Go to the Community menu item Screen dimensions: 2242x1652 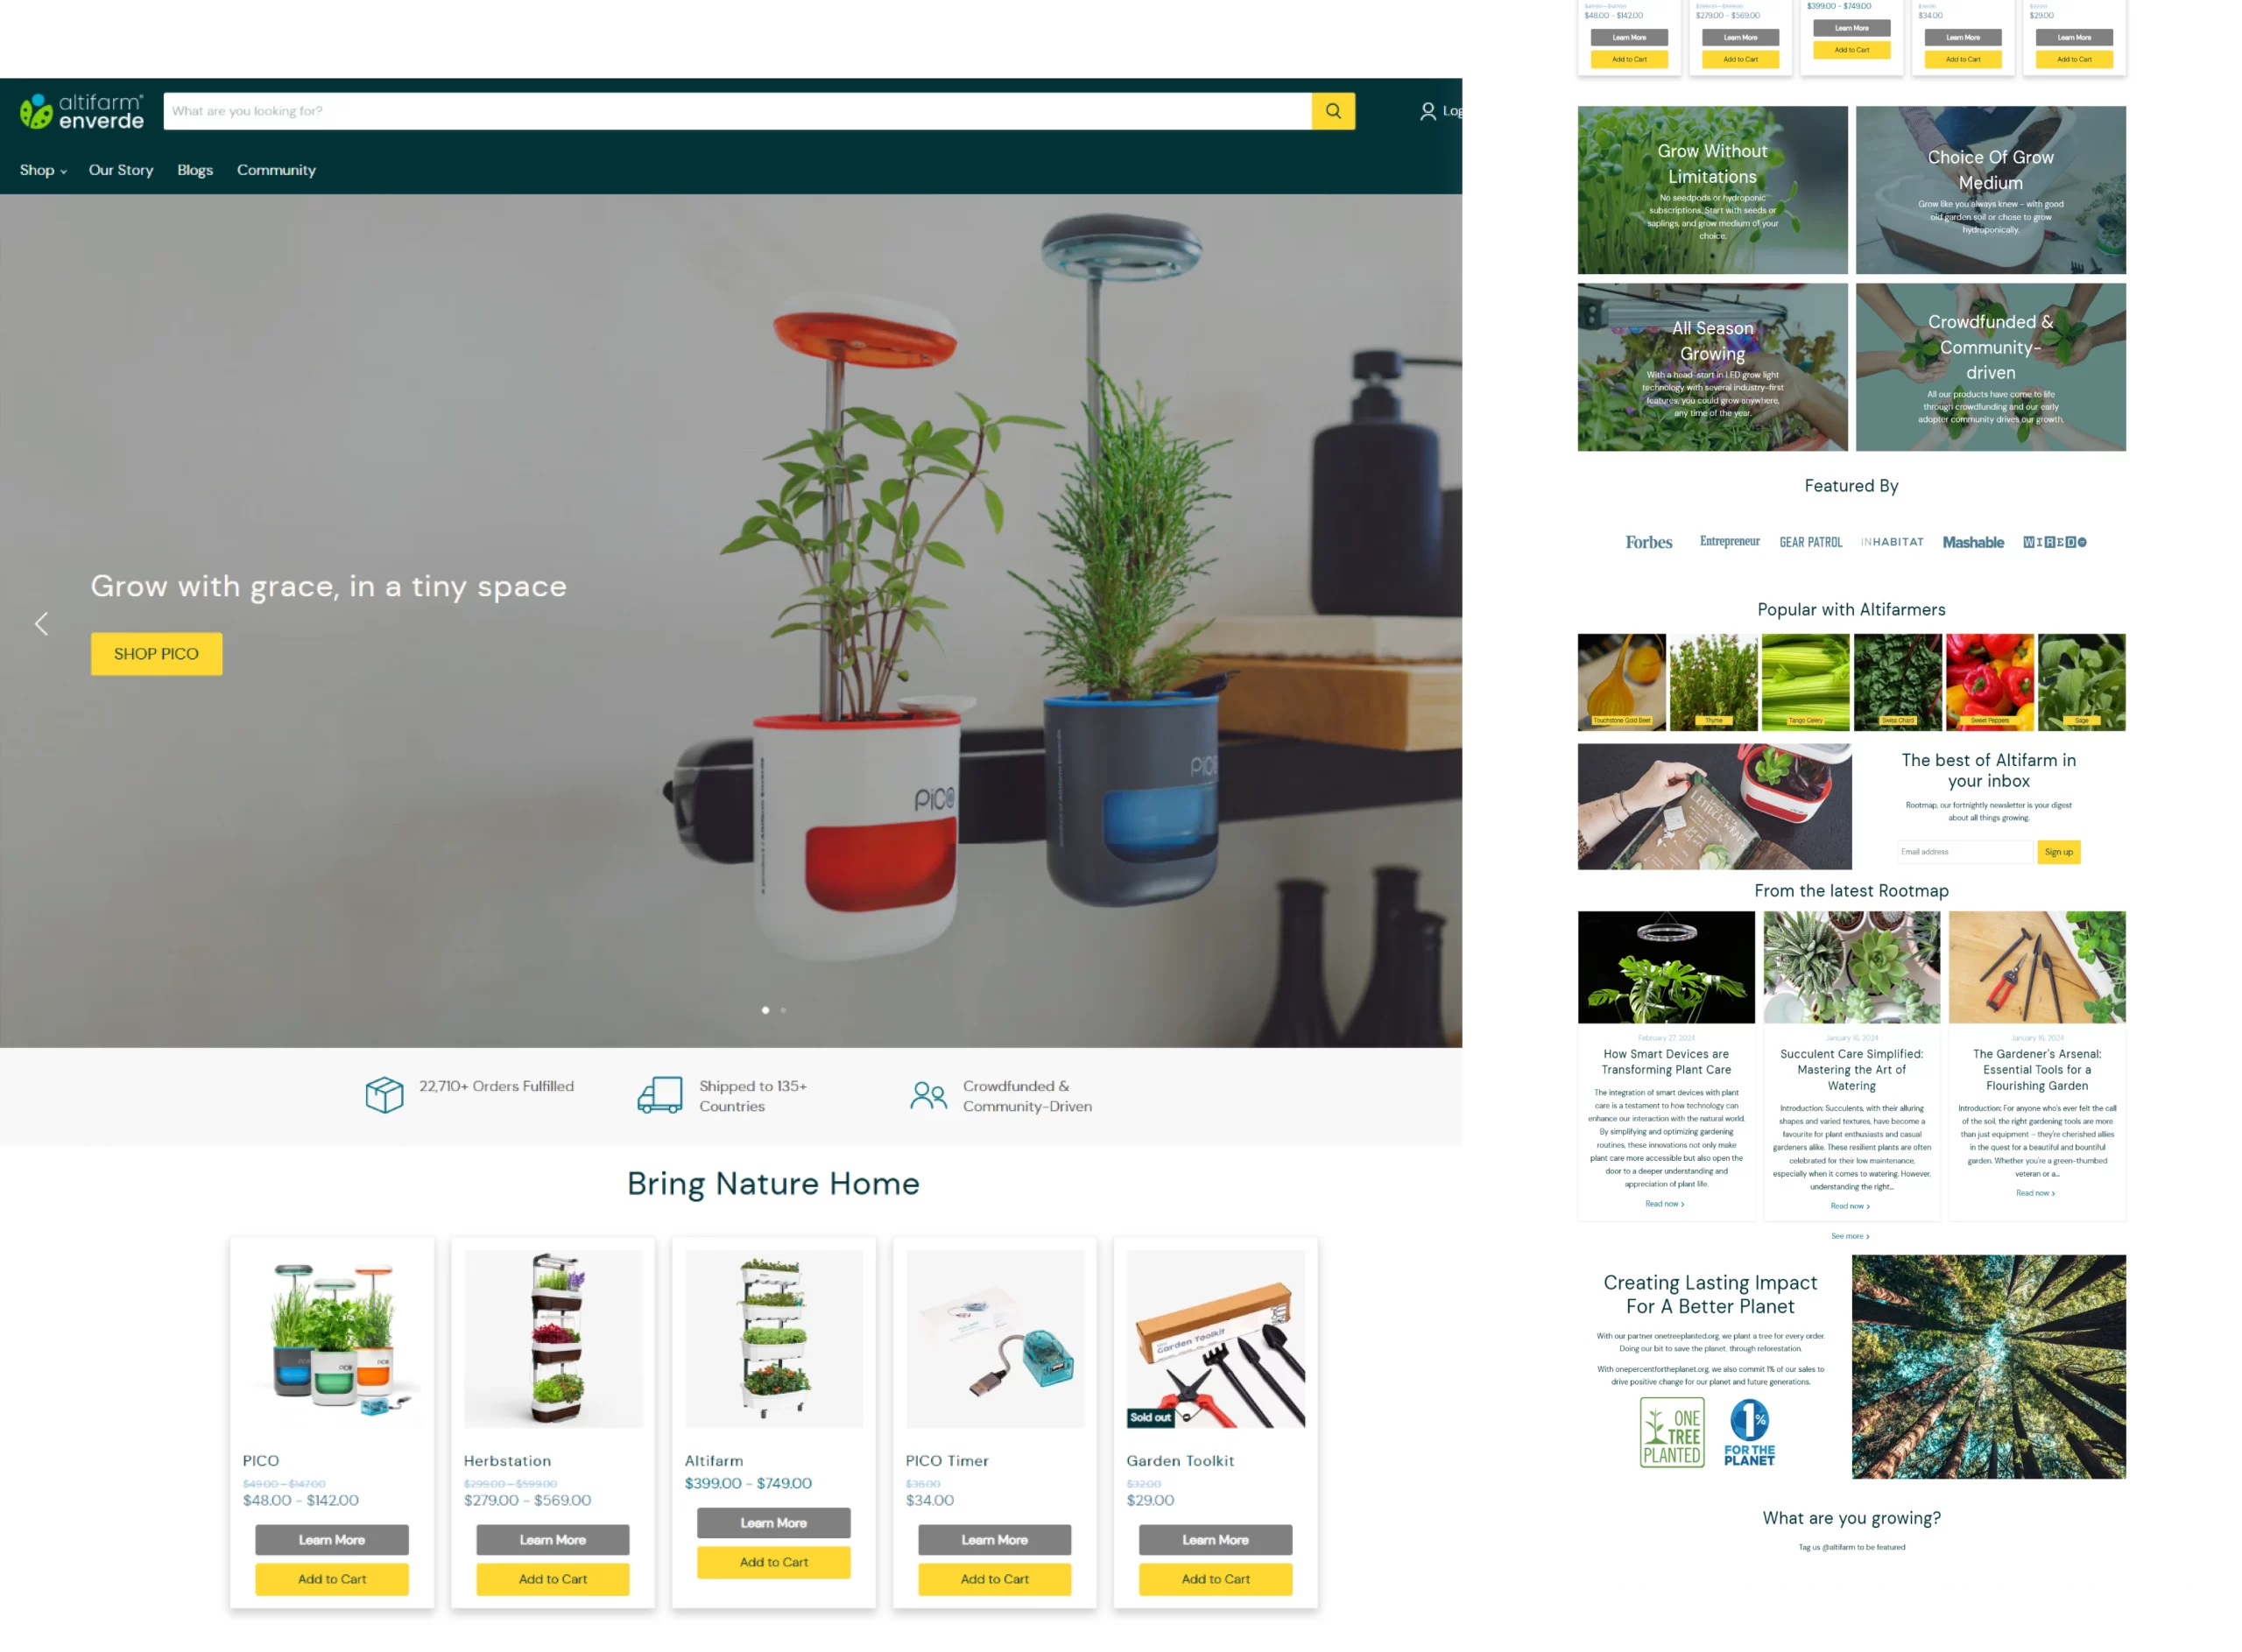(276, 170)
